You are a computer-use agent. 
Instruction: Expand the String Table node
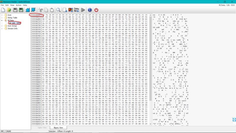2,18
